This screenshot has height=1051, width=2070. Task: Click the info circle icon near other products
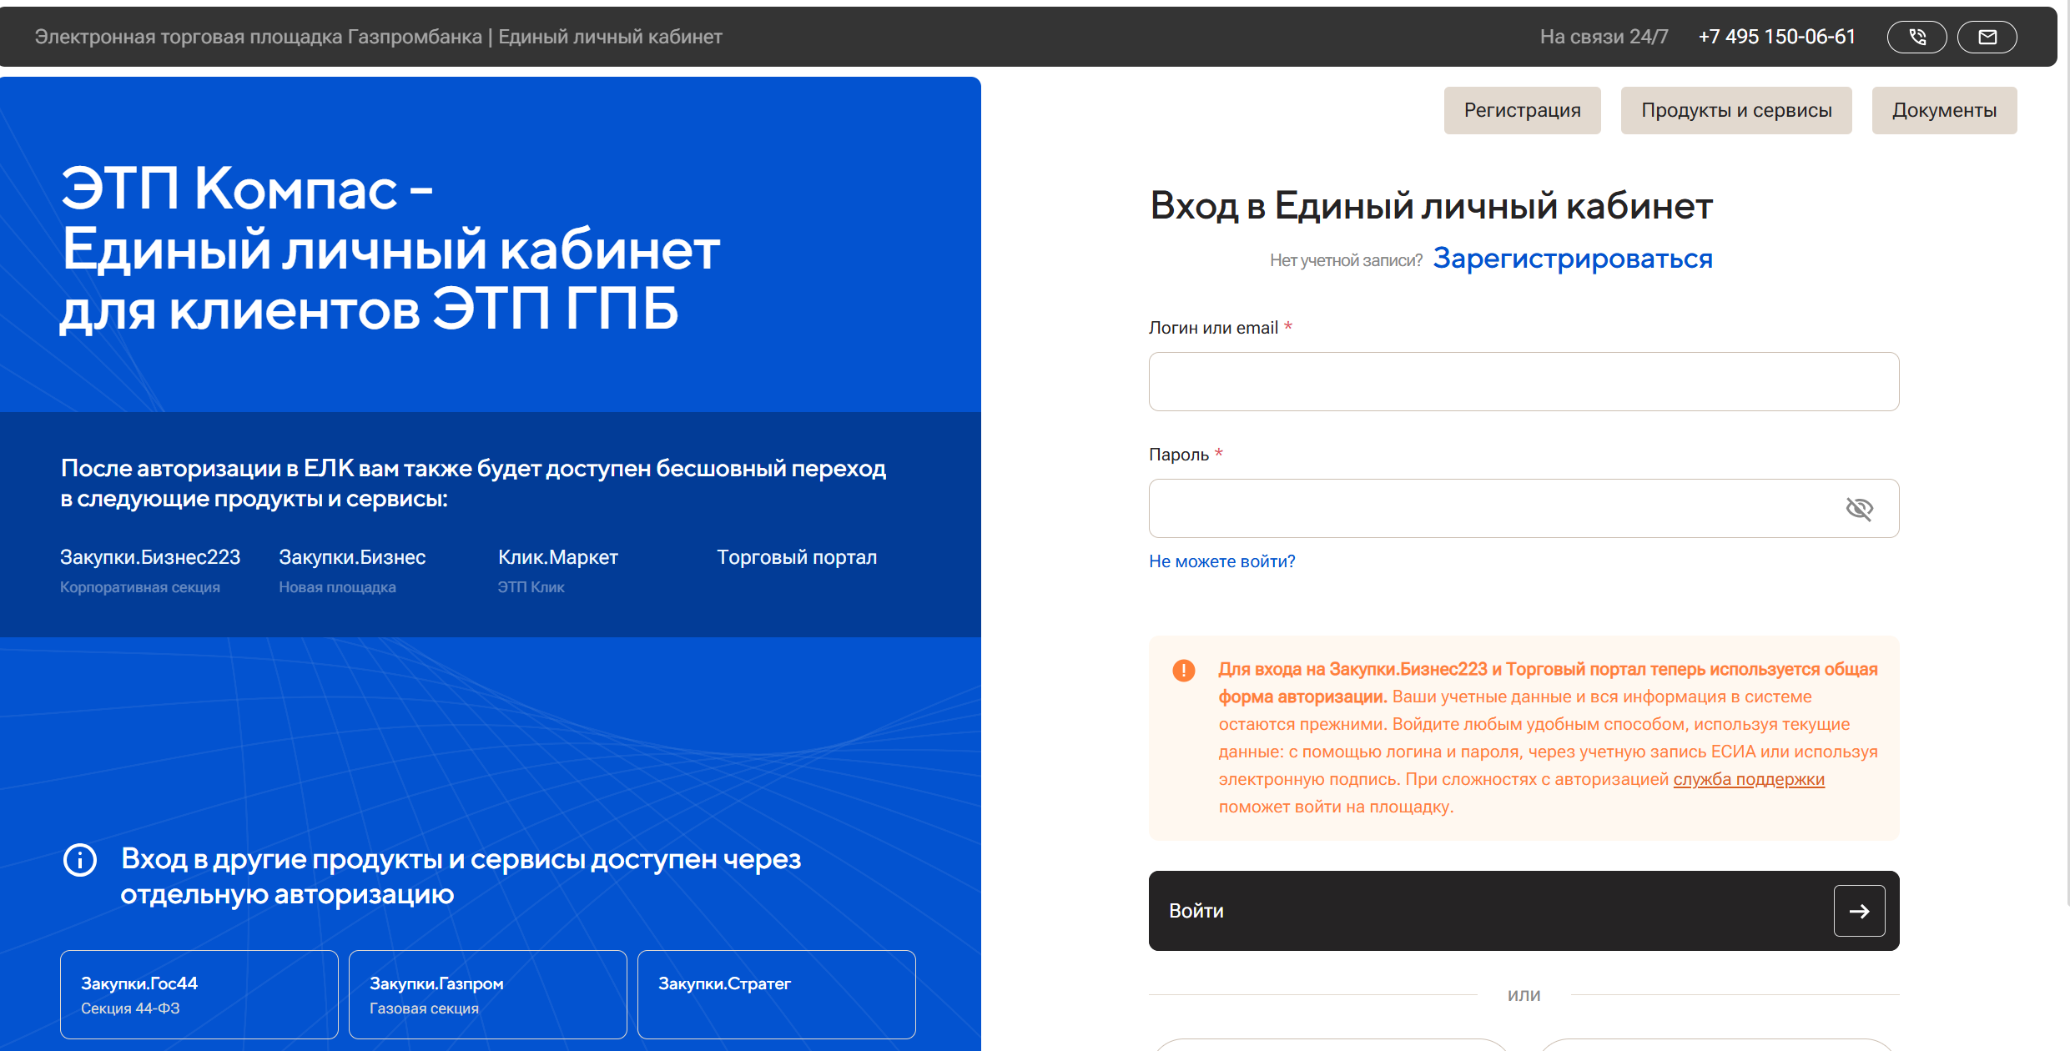(x=80, y=859)
